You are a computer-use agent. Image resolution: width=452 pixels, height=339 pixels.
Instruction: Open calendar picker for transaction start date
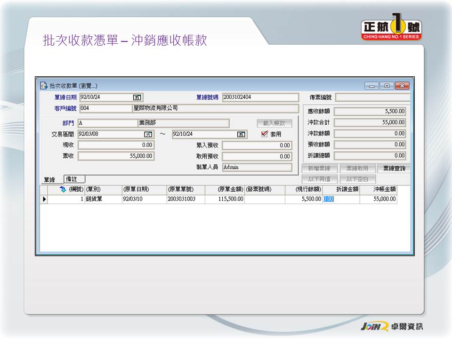click(x=148, y=134)
